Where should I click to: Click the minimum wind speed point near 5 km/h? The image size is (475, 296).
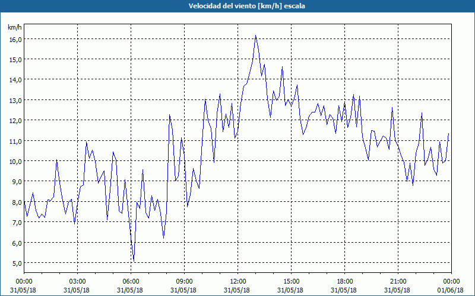134,261
